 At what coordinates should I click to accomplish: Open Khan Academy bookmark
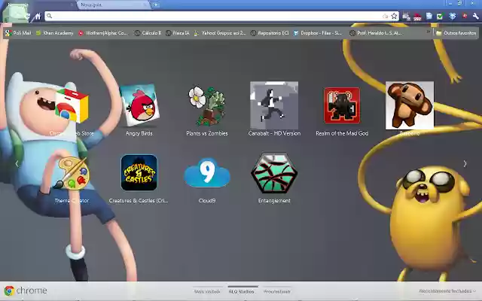tap(55, 33)
